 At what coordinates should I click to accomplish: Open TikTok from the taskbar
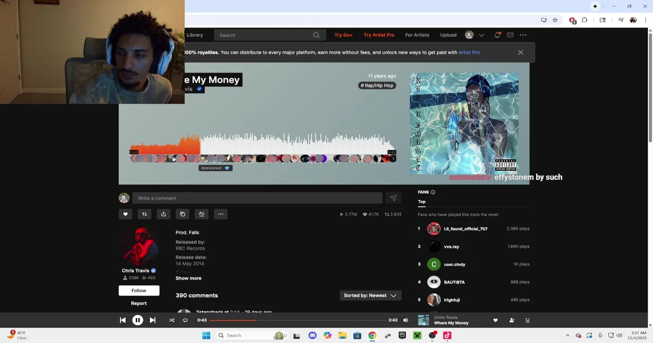447,335
